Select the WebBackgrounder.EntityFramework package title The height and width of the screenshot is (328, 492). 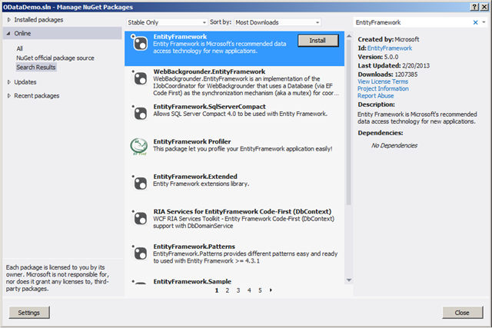pos(209,71)
